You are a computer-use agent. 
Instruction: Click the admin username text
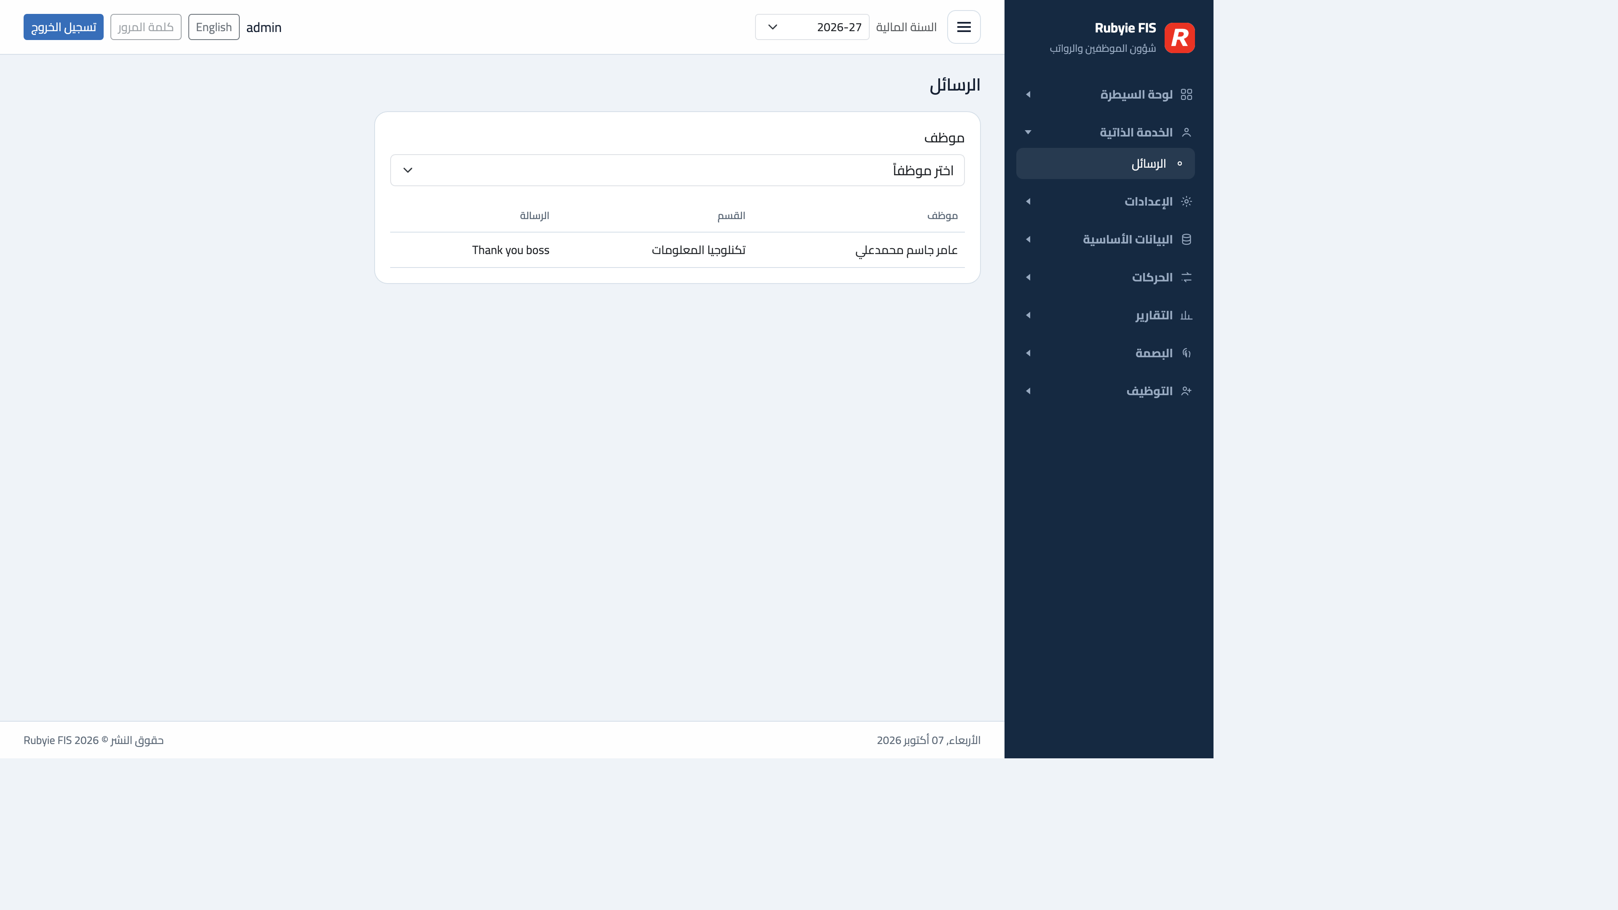[x=264, y=28]
